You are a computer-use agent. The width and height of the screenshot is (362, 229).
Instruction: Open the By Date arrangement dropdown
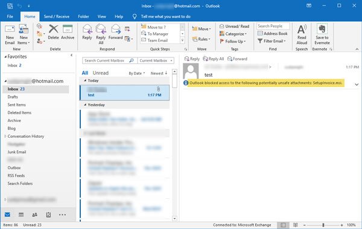(137, 73)
